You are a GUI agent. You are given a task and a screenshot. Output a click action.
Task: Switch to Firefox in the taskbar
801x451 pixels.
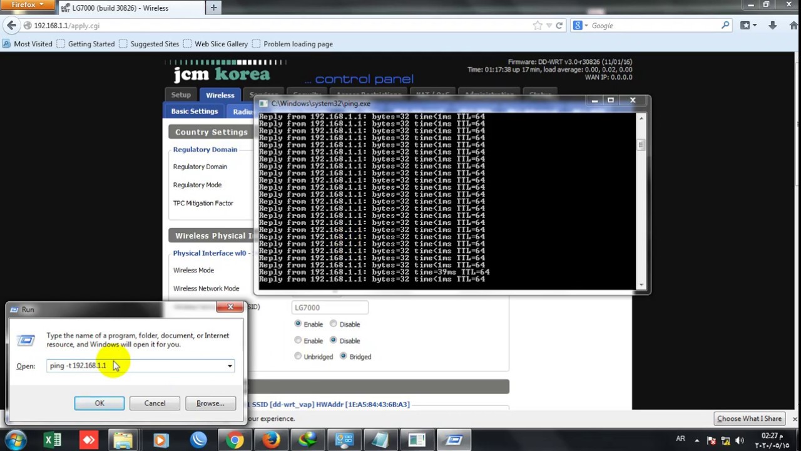coord(271,440)
